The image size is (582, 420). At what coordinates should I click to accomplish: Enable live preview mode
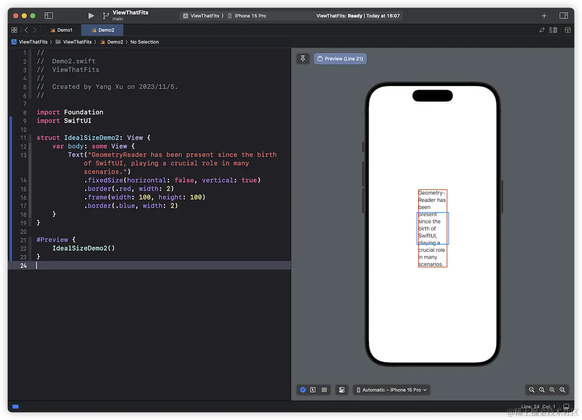click(x=303, y=390)
